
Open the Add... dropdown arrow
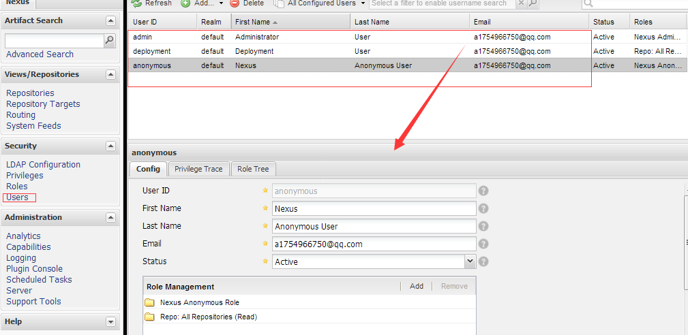coord(221,3)
